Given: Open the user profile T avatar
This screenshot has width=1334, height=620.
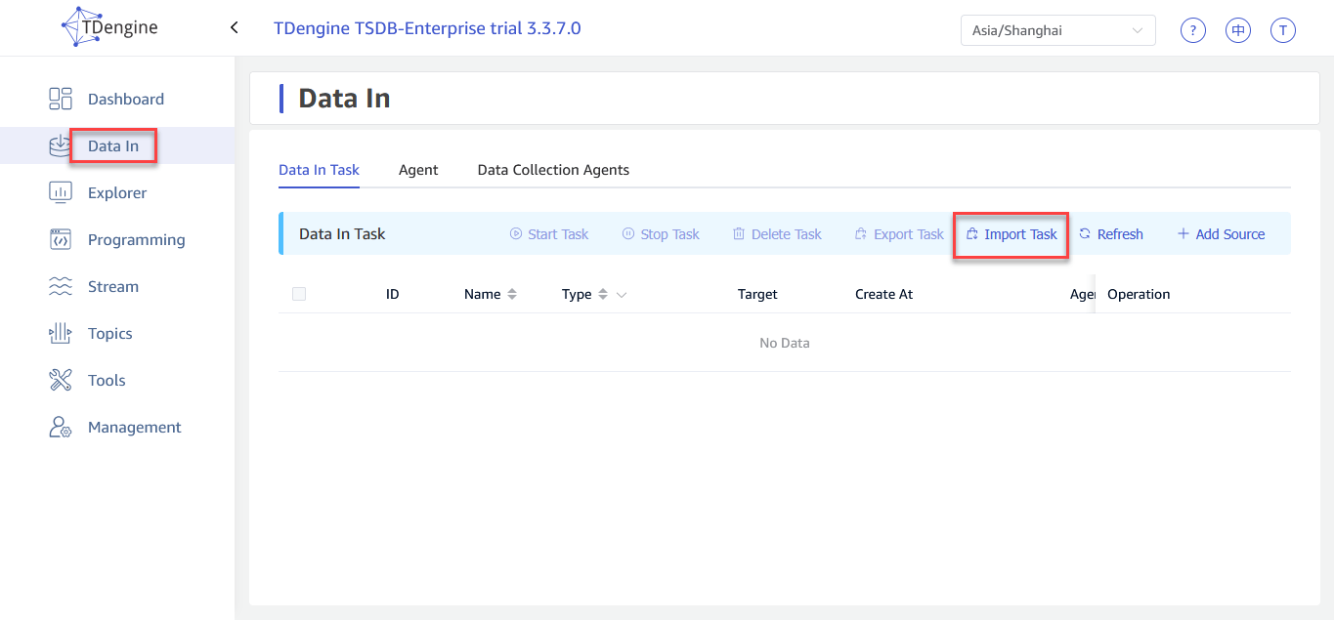Looking at the screenshot, I should [x=1282, y=30].
